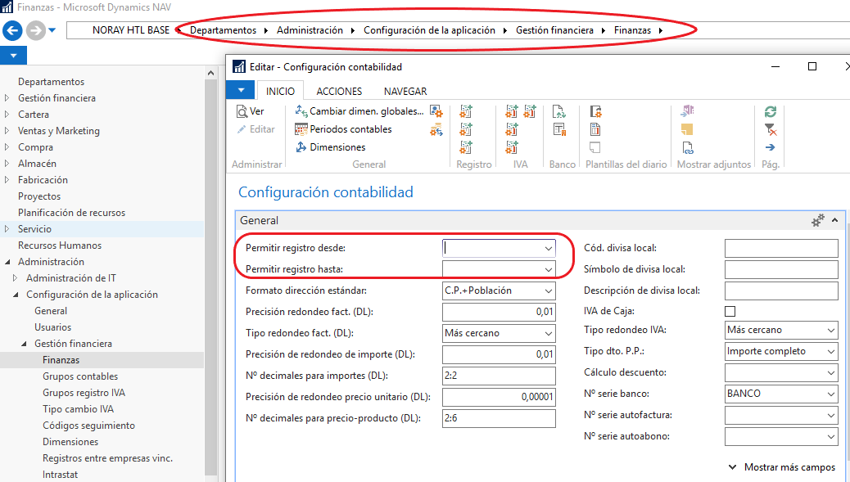Expand the Ventas y Marketing tree node
Screen dimensions: 850x482
coord(7,130)
